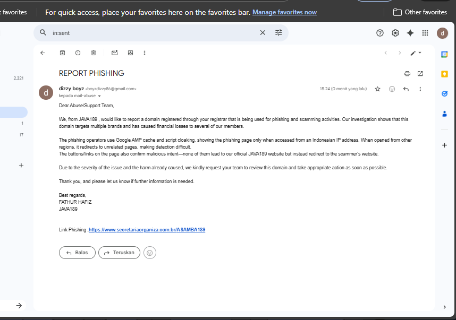The height and width of the screenshot is (320, 456).
Task: Star the message from dizzy boyz
Action: [377, 89]
